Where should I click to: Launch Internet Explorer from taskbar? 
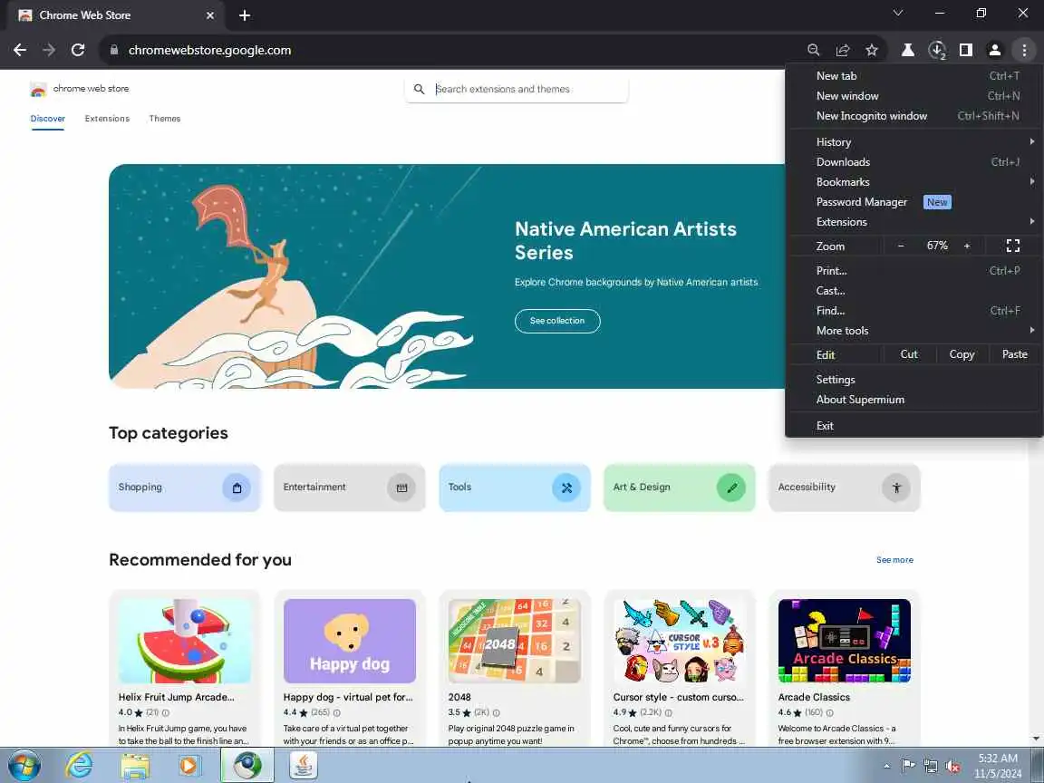(79, 765)
